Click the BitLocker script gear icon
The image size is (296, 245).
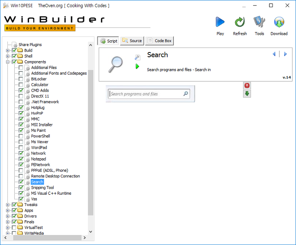[28, 79]
